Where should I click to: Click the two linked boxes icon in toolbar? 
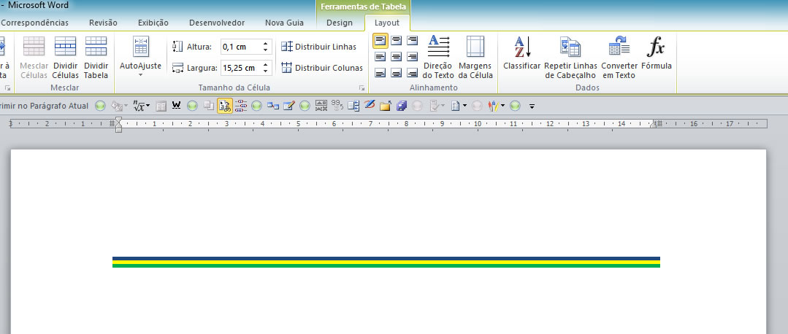(273, 106)
